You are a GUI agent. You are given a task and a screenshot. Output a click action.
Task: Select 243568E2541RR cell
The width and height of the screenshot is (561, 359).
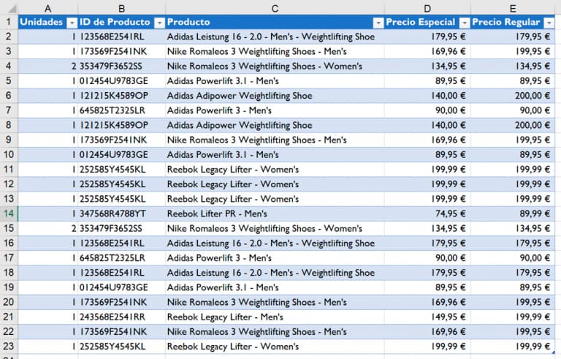122,317
